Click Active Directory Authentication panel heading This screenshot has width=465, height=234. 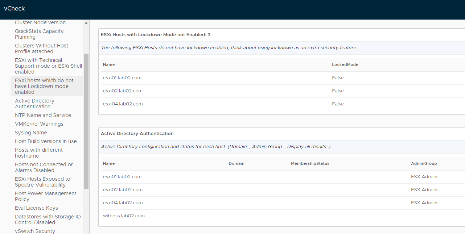pos(137,134)
